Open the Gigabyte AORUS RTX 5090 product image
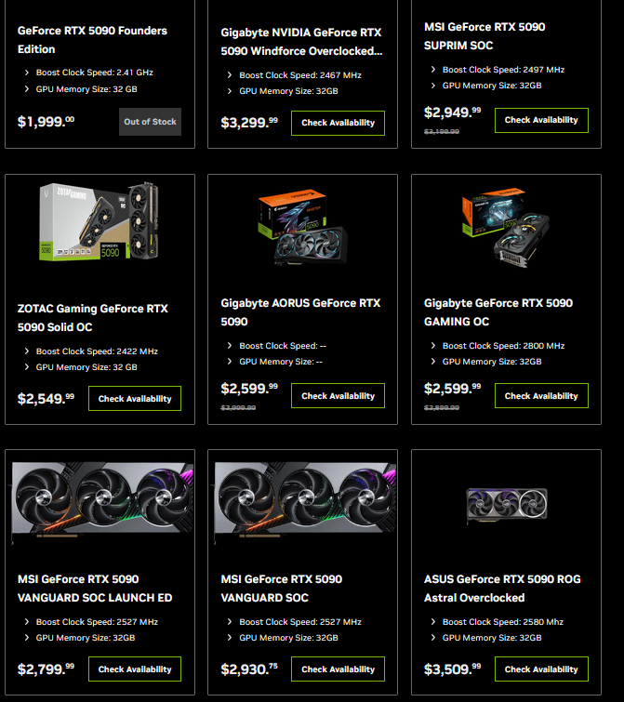This screenshot has height=702, width=624. [x=302, y=228]
